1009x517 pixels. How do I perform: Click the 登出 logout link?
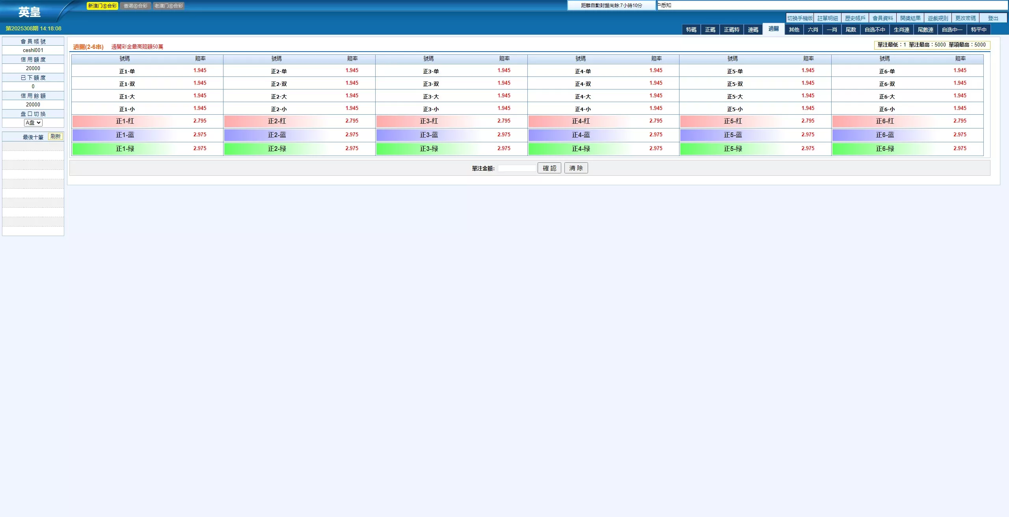[x=993, y=18]
